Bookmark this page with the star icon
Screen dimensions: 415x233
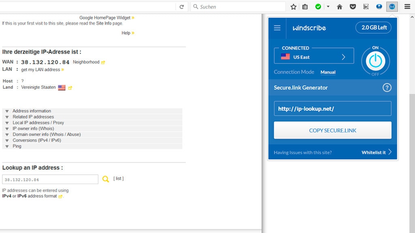(293, 7)
